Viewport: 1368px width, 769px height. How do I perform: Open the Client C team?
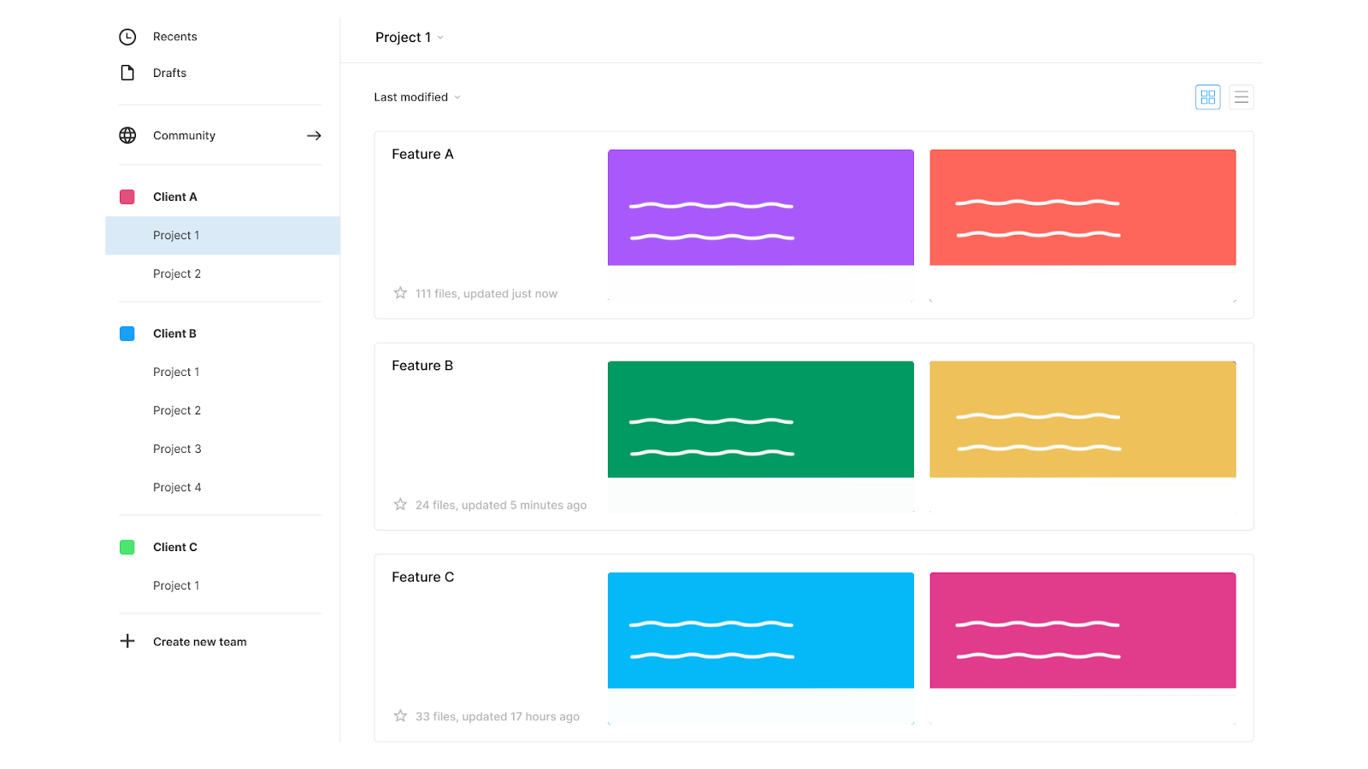[174, 547]
